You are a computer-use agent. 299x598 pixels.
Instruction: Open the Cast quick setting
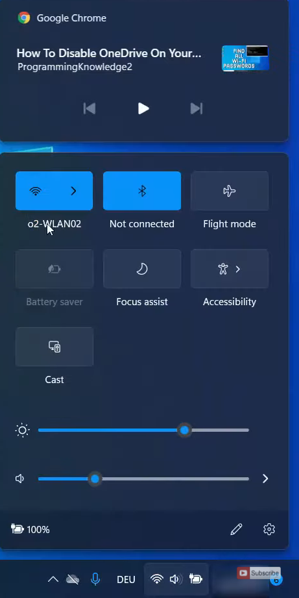click(54, 347)
